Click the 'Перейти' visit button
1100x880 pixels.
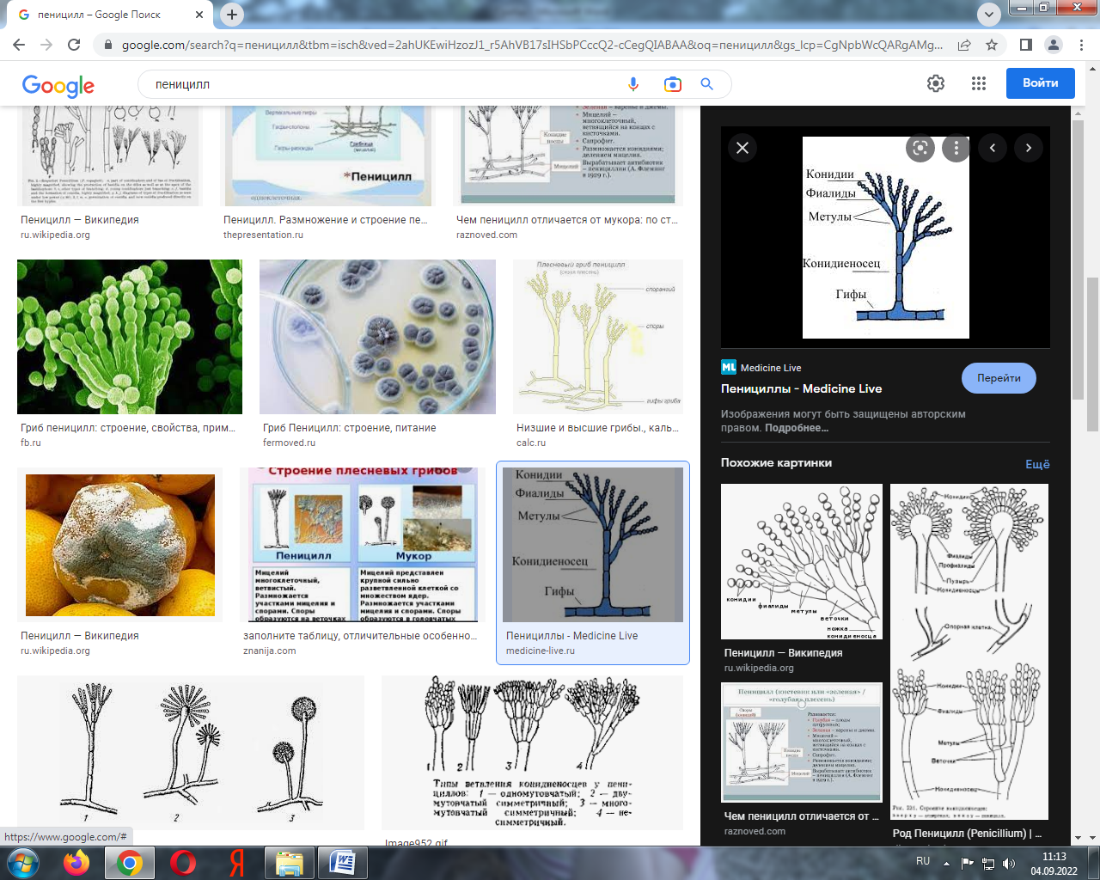(x=999, y=378)
